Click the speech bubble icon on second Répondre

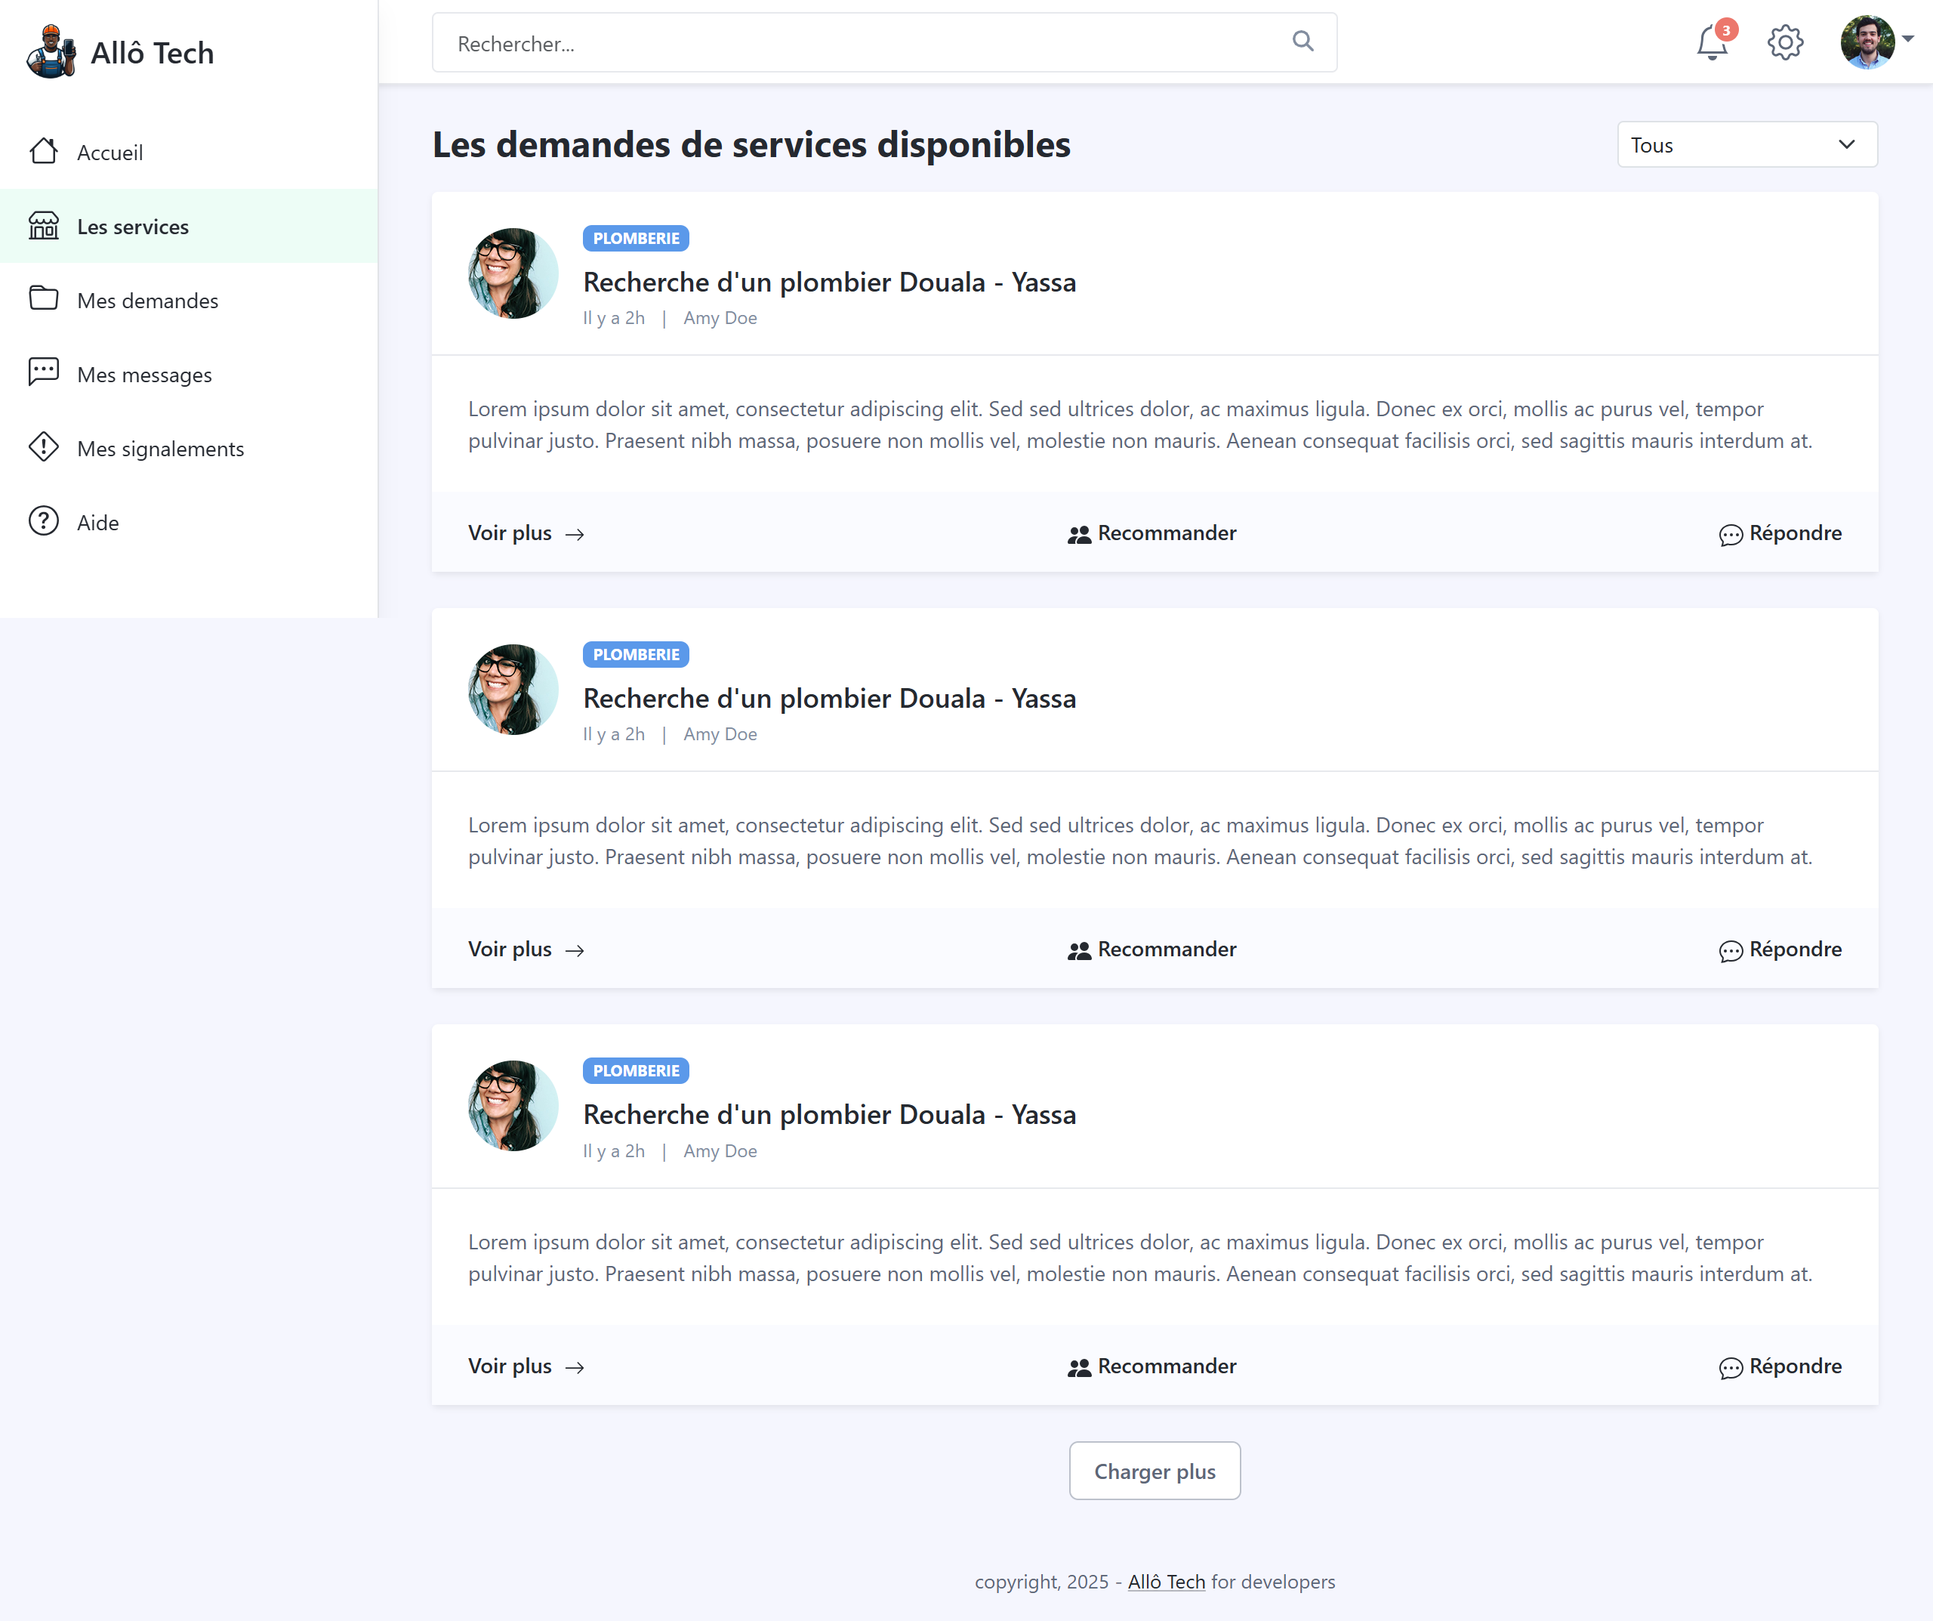coord(1731,952)
